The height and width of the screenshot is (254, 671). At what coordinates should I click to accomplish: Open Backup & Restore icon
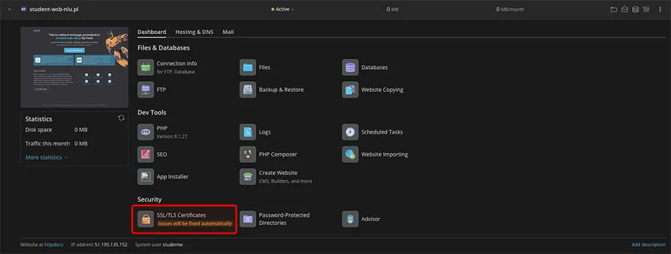tap(248, 90)
